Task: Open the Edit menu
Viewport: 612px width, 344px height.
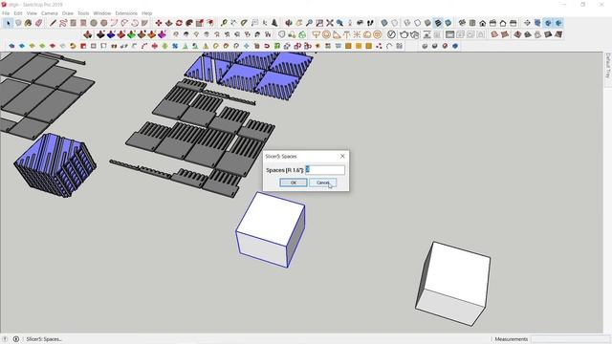Action: pos(18,13)
